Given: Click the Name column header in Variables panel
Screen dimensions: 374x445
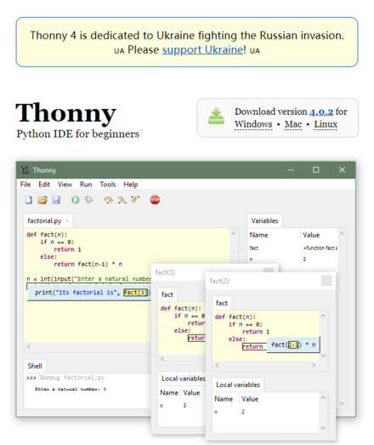Looking at the screenshot, I should 258,235.
